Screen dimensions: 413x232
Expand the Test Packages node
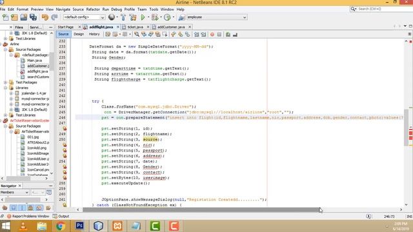click(6, 82)
